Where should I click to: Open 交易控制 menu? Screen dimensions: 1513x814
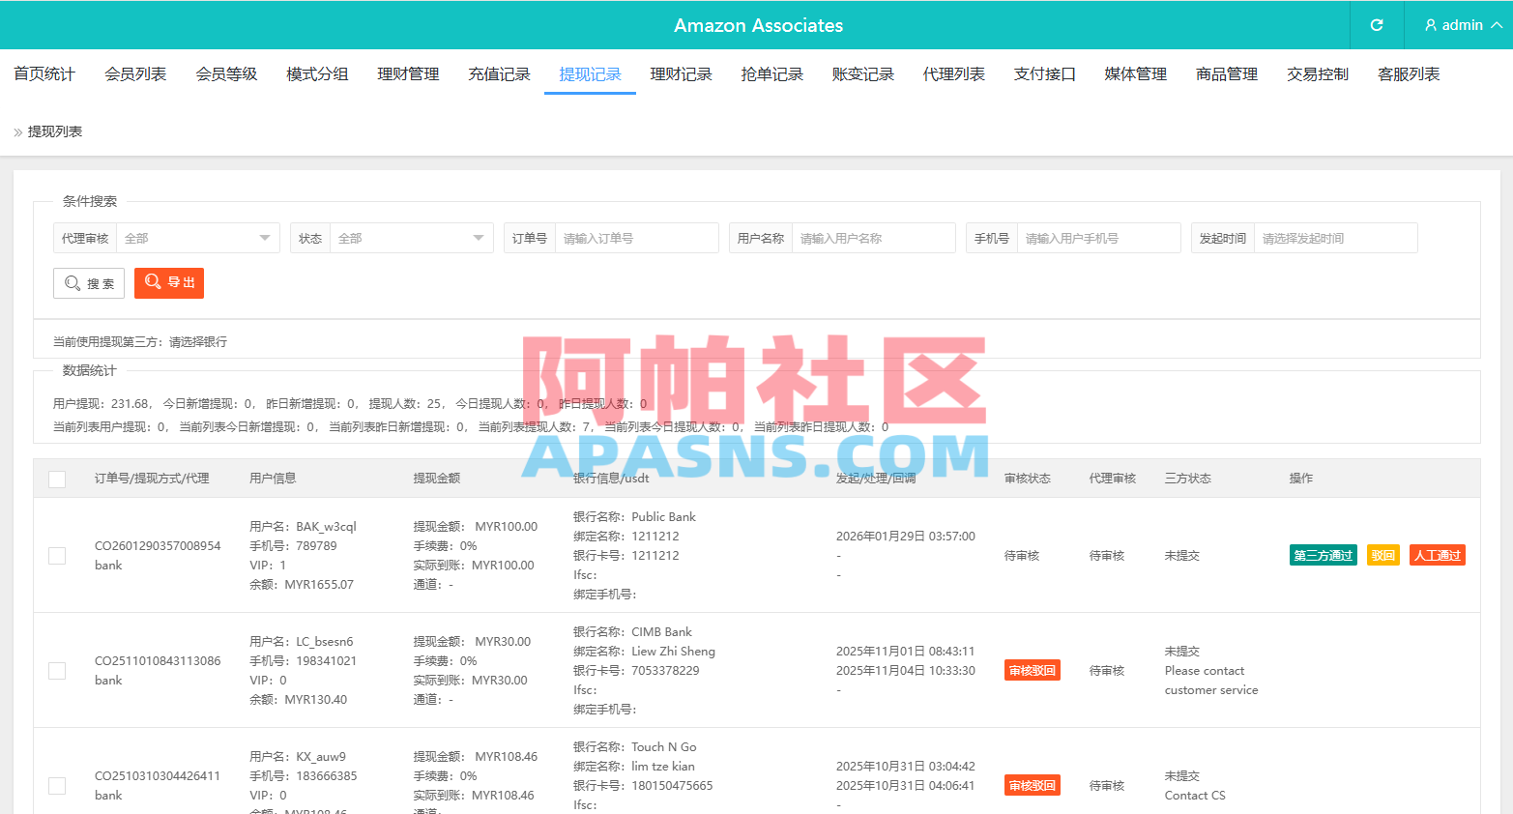1318,74
